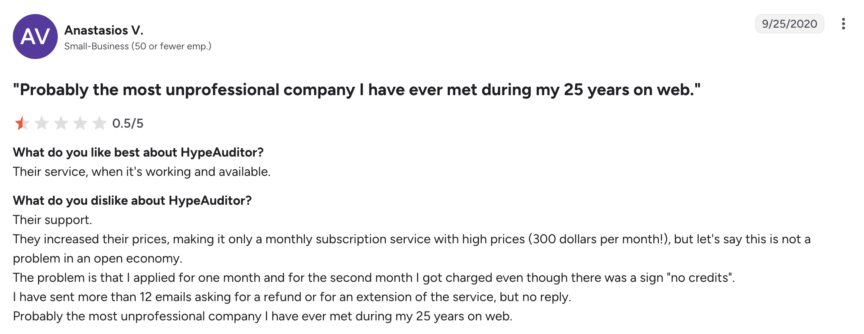Image resolution: width=864 pixels, height=334 pixels.
Task: Click the final '25 years on web' sentence
Action: (x=263, y=316)
